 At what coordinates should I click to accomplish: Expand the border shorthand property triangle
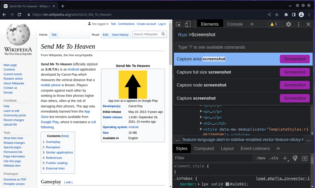coord(199,184)
